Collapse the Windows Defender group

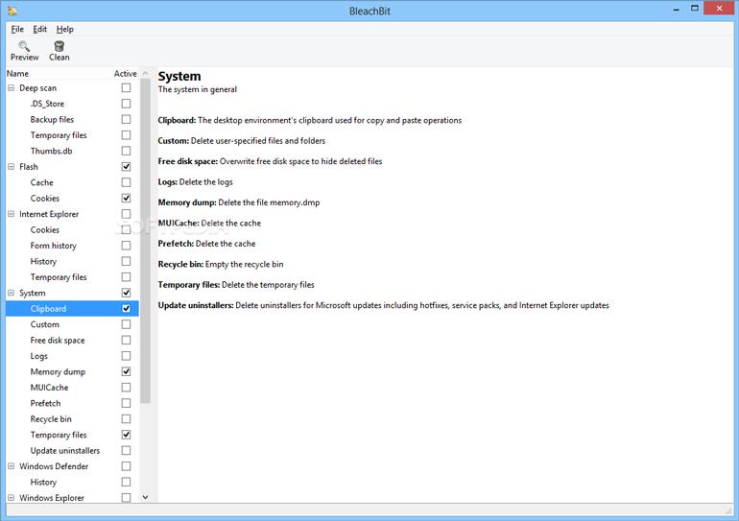click(12, 466)
